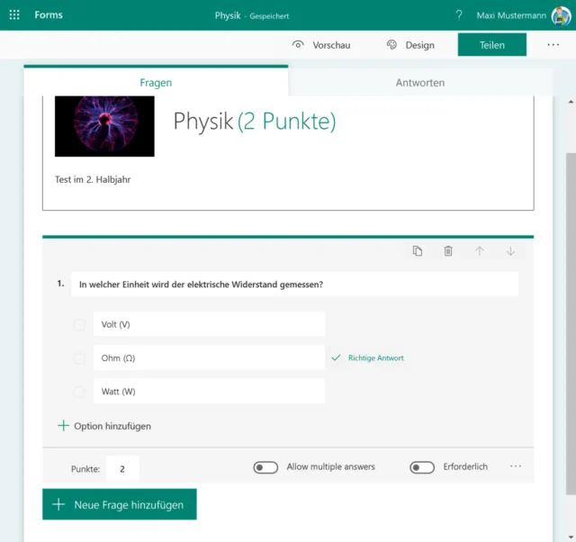Select the Watt (W) radio option
The height and width of the screenshot is (542, 576).
(x=79, y=392)
